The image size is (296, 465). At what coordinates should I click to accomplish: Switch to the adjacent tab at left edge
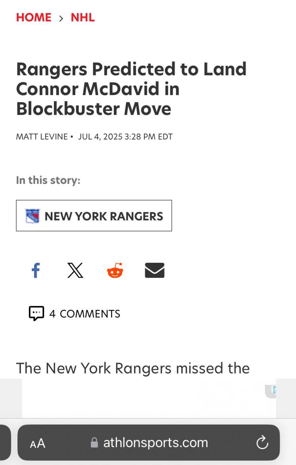point(5,443)
